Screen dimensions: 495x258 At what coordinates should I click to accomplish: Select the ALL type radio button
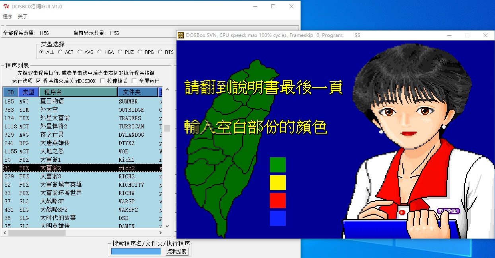42,52
